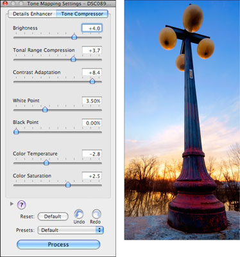
Task: Select the Tone Compressor tab
Action: [82, 14]
